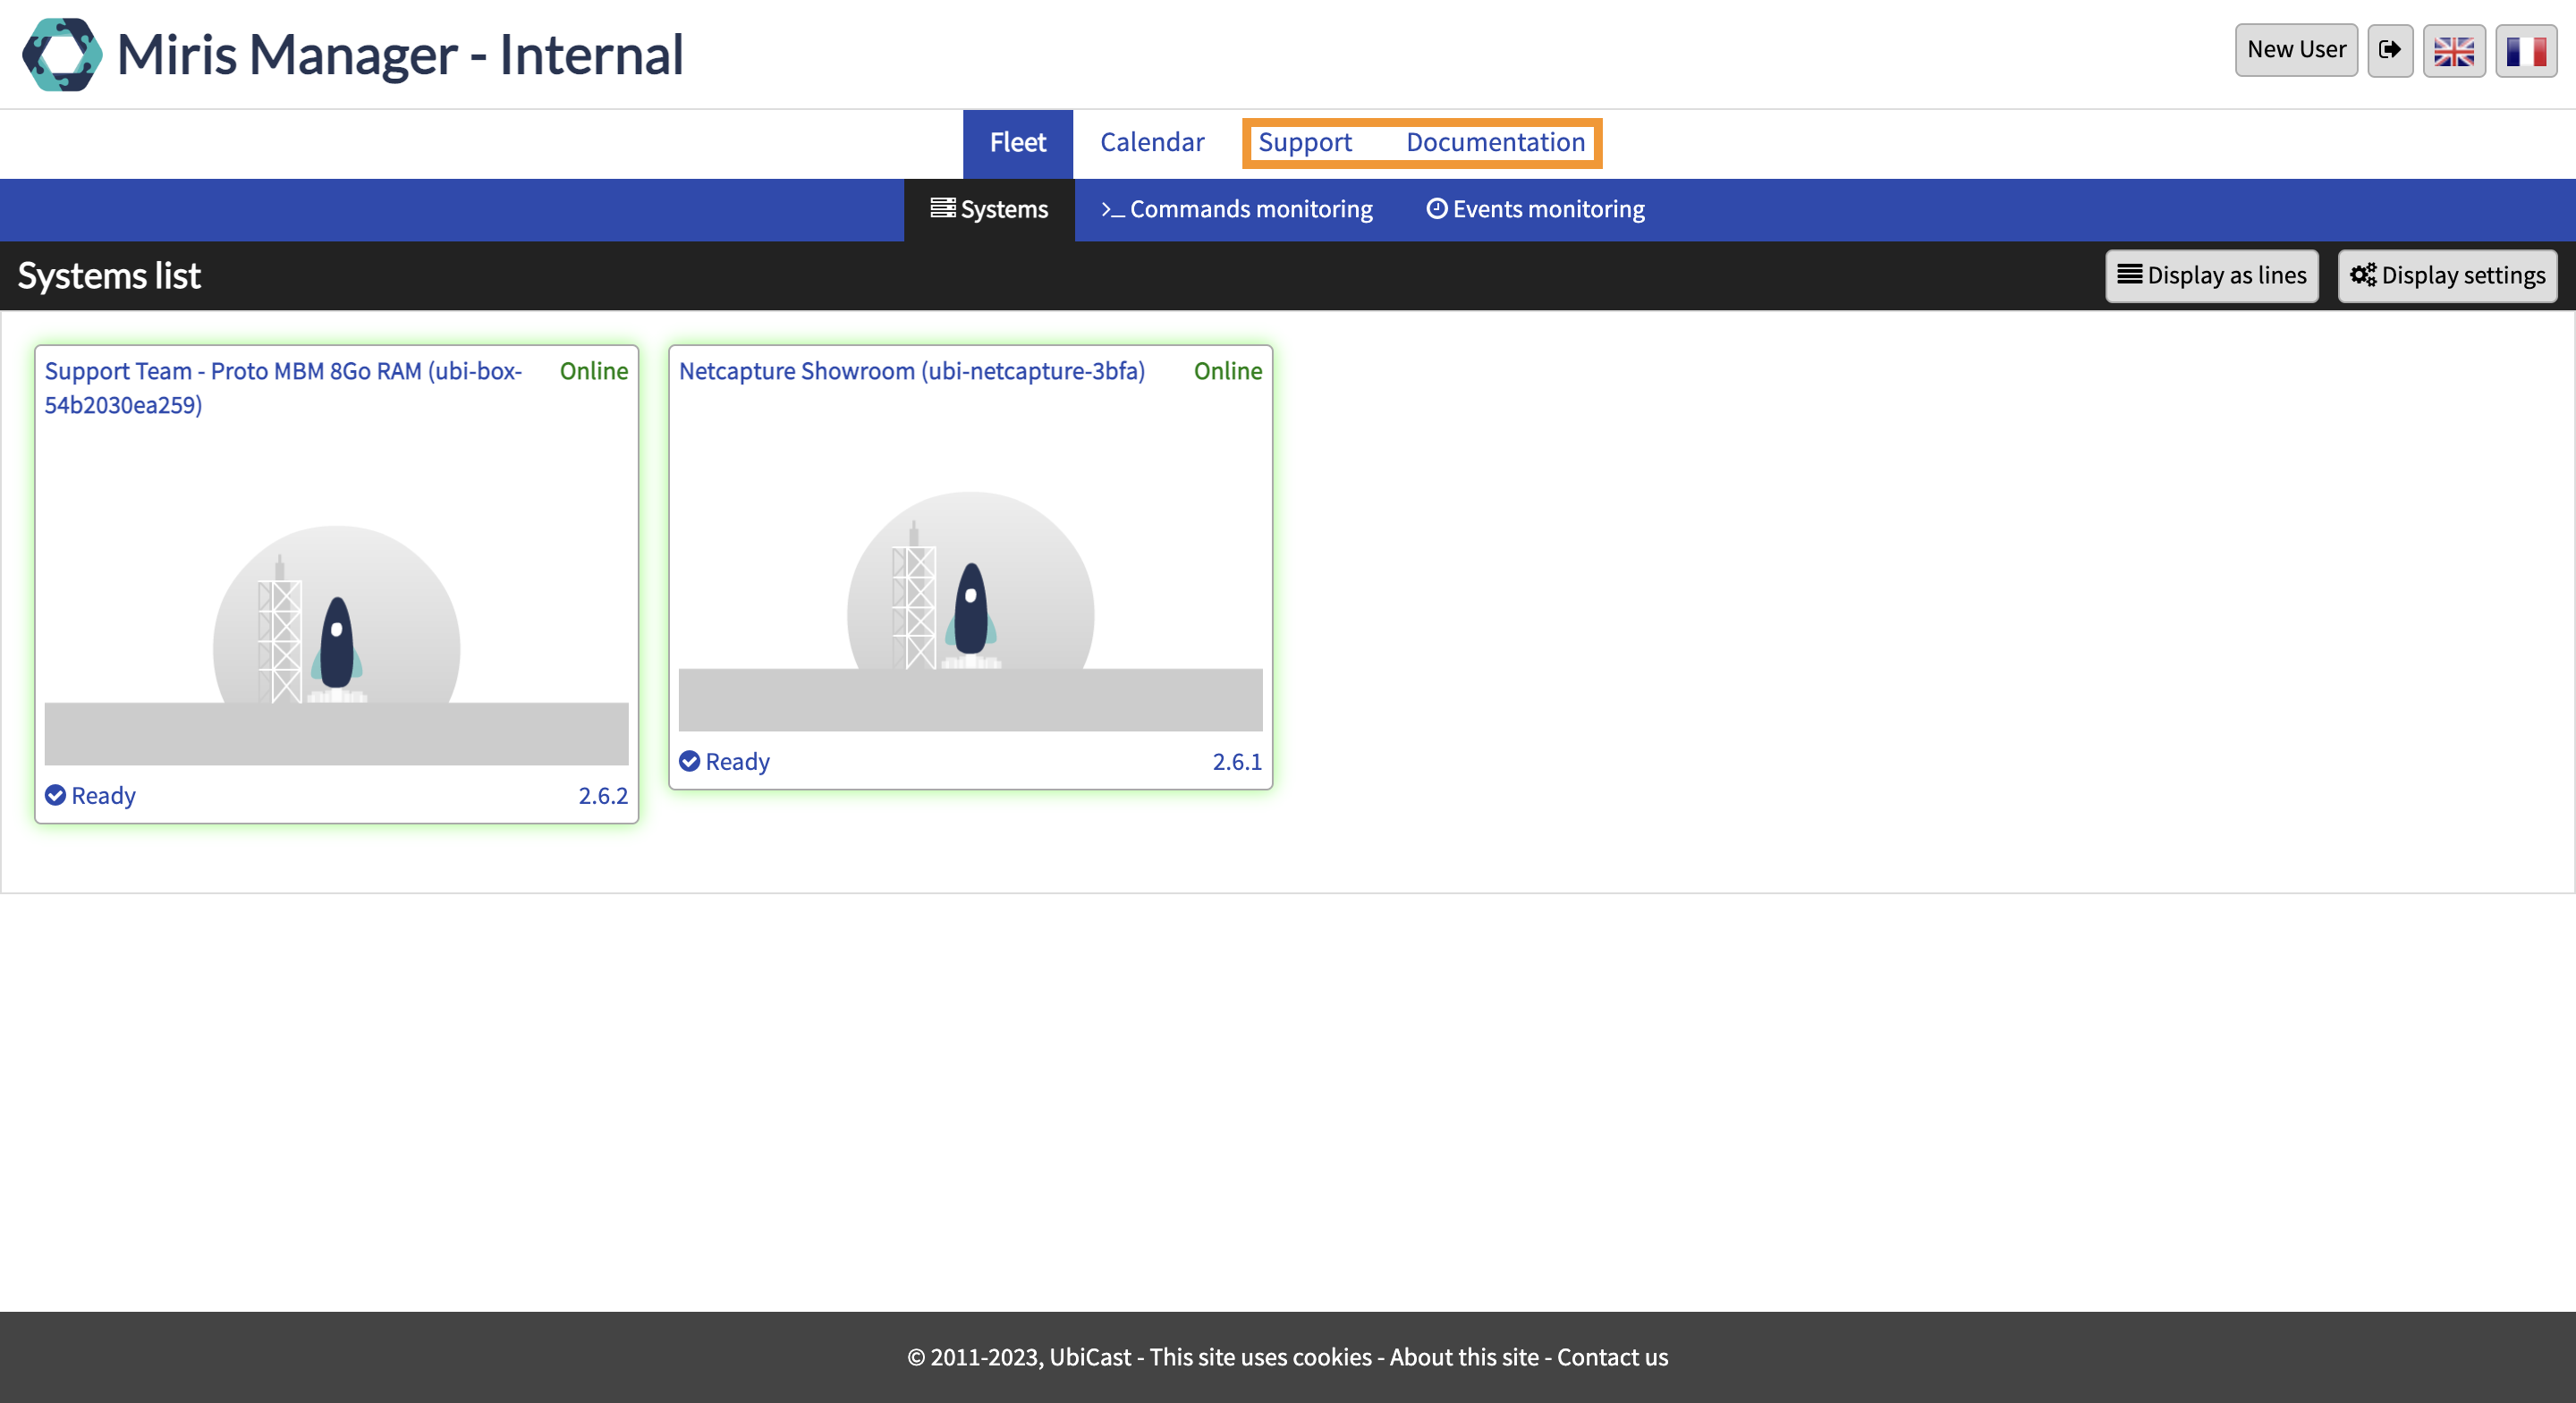Open 'About this site' footer link
The width and height of the screenshot is (2576, 1403).
[1464, 1357]
